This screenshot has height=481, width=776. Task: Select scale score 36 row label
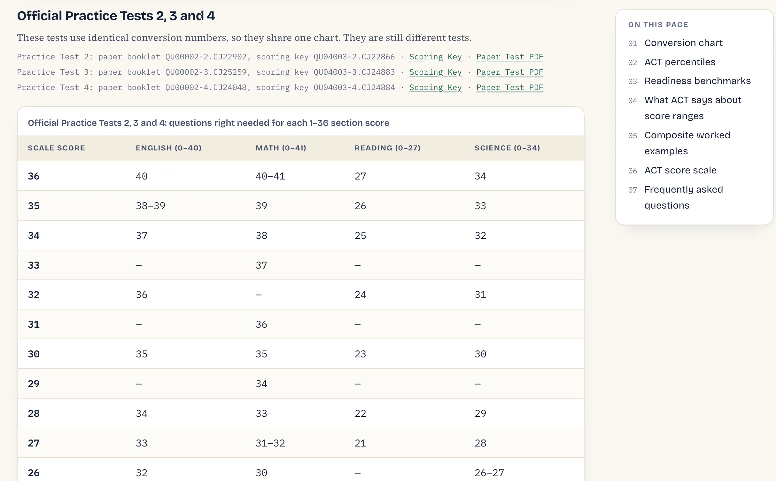click(34, 176)
